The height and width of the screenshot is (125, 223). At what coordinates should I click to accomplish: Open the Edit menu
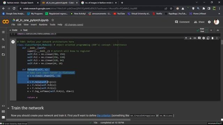(x=19, y=25)
